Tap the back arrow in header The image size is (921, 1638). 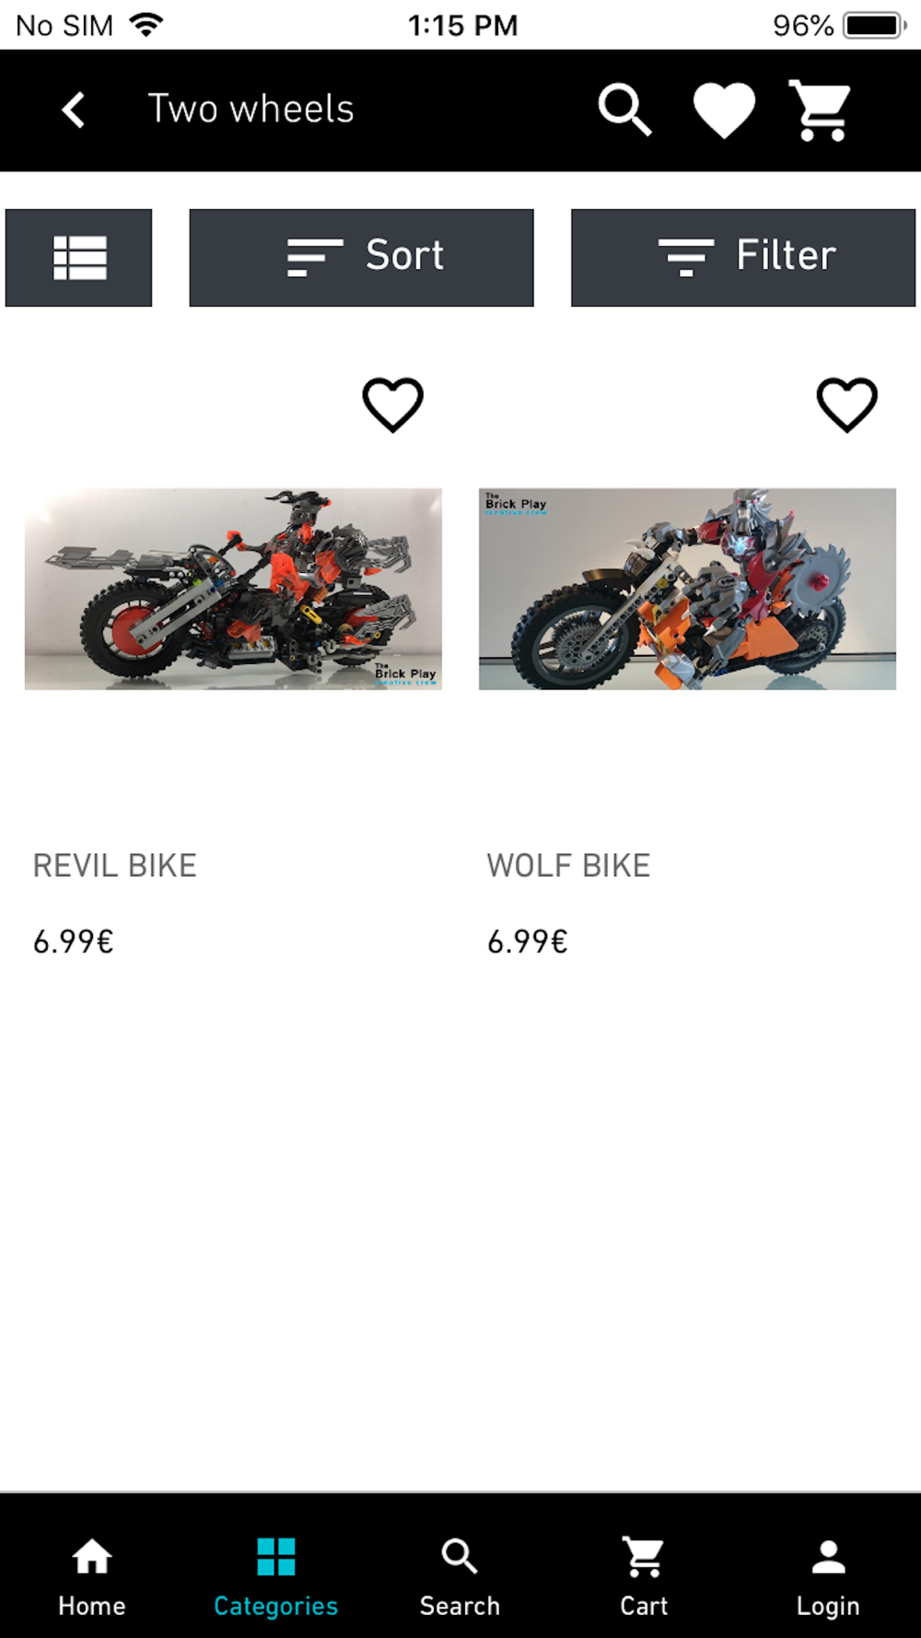click(x=74, y=110)
